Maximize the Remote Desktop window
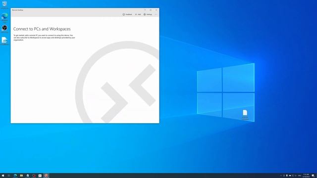Viewport: 317px width, 178px height. tap(151, 10)
